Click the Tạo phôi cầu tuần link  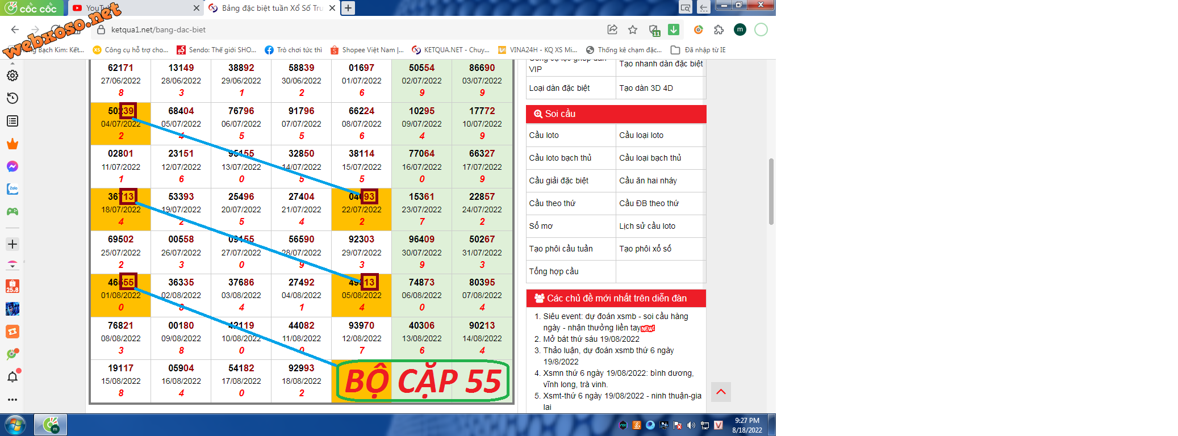click(561, 249)
